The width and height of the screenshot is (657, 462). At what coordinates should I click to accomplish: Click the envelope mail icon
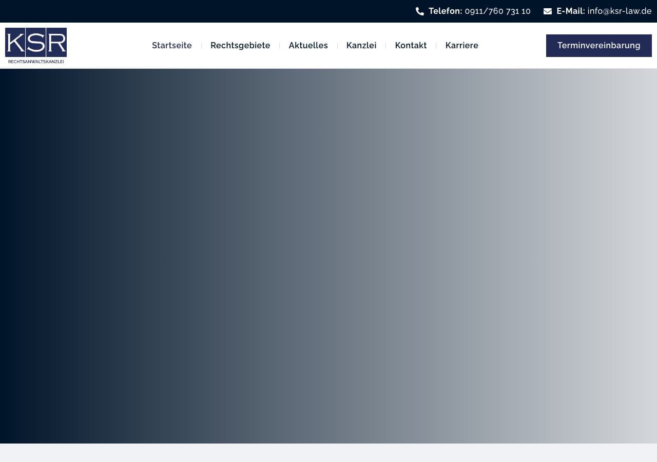pos(548,11)
